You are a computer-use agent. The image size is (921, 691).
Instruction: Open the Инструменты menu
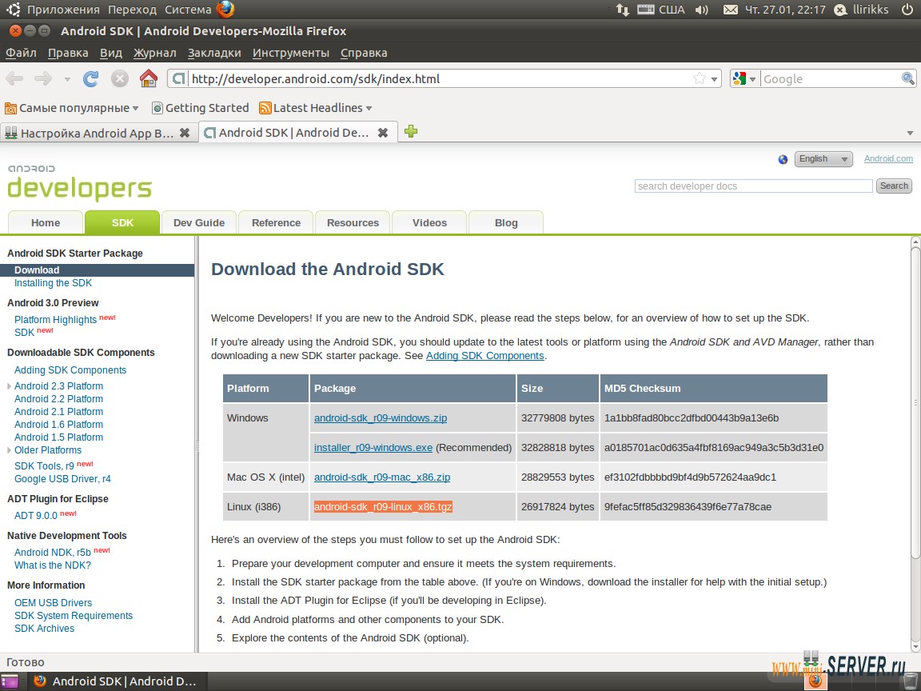pos(290,52)
